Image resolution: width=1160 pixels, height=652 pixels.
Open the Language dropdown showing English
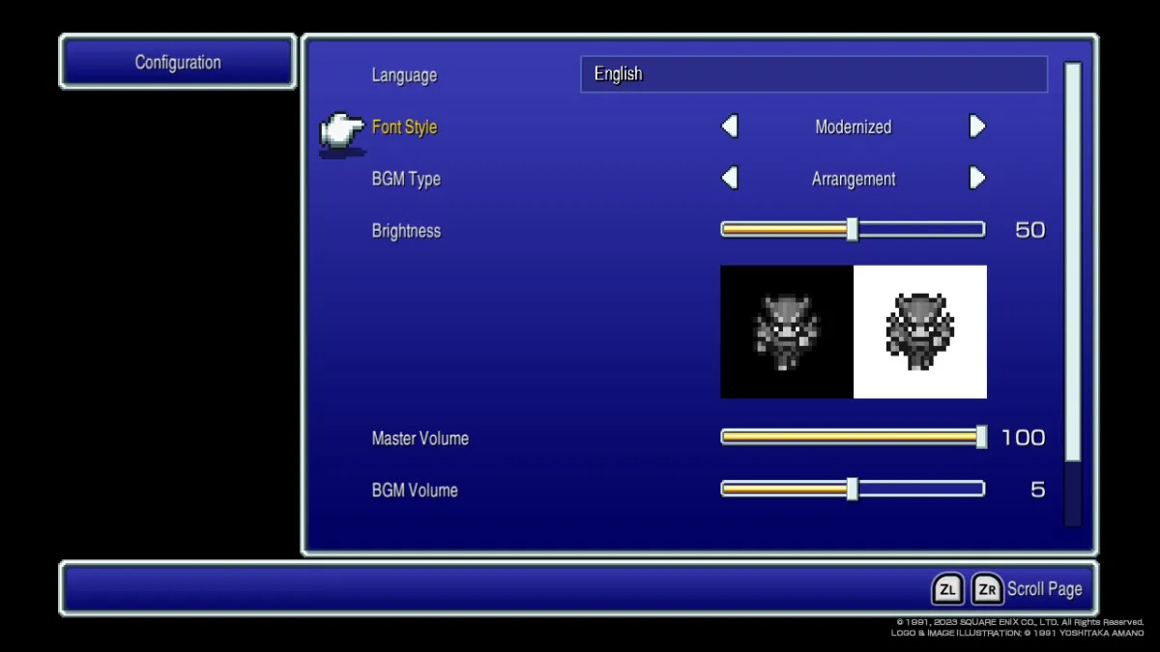(814, 74)
